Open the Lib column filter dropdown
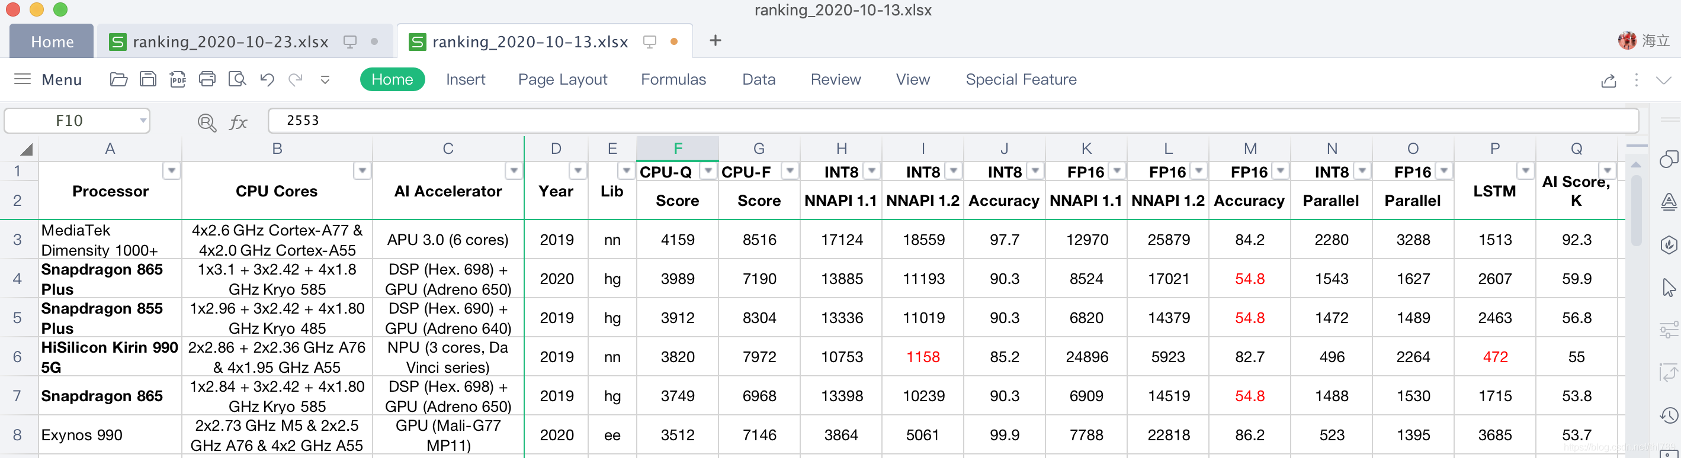This screenshot has width=1681, height=458. [x=627, y=170]
